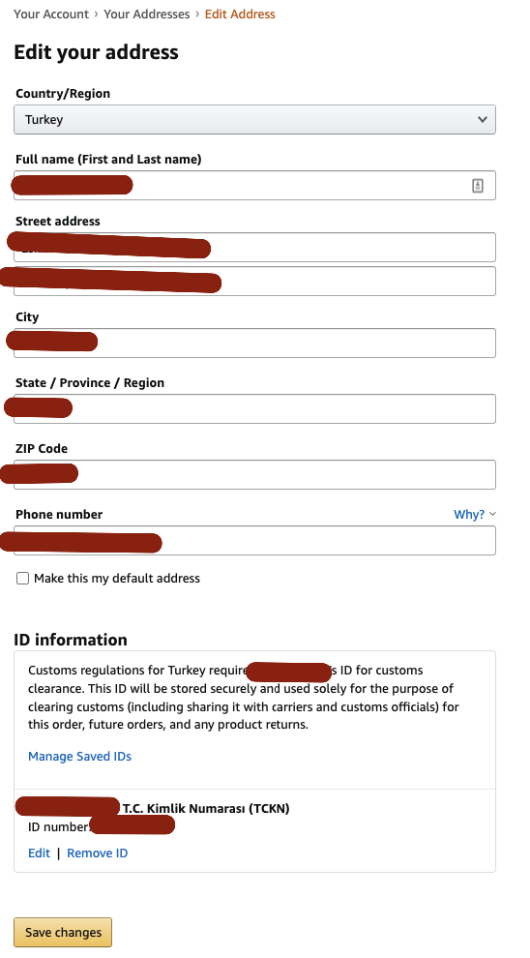Click the Remove ID link
The image size is (530, 958).
point(97,853)
